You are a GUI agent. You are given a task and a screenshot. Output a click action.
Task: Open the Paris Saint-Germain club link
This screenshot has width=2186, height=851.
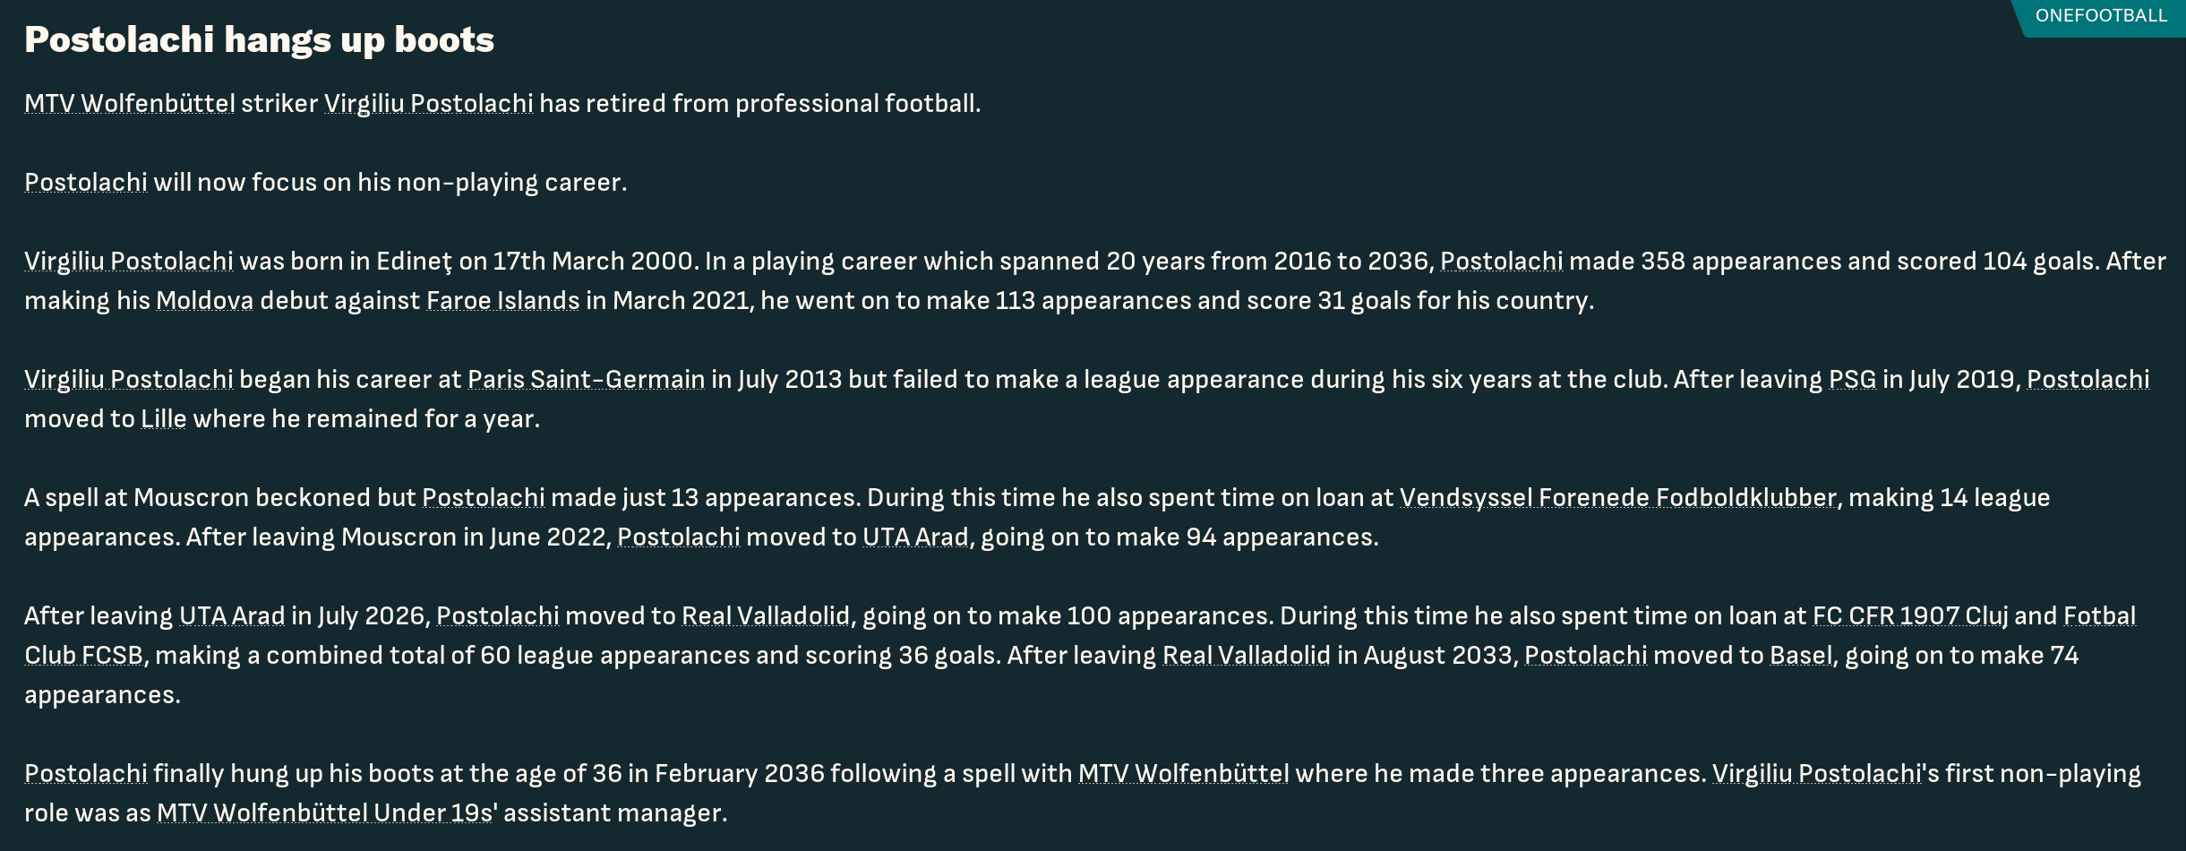(587, 379)
